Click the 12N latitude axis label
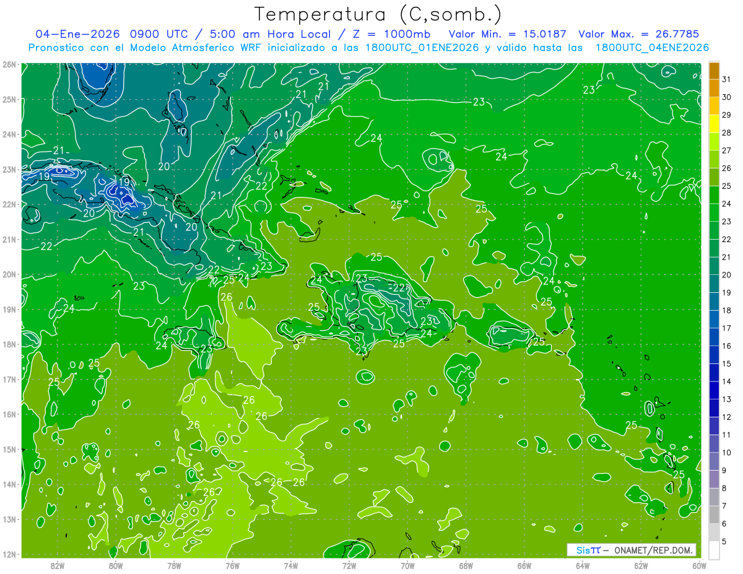The height and width of the screenshot is (574, 743). pos(9,554)
